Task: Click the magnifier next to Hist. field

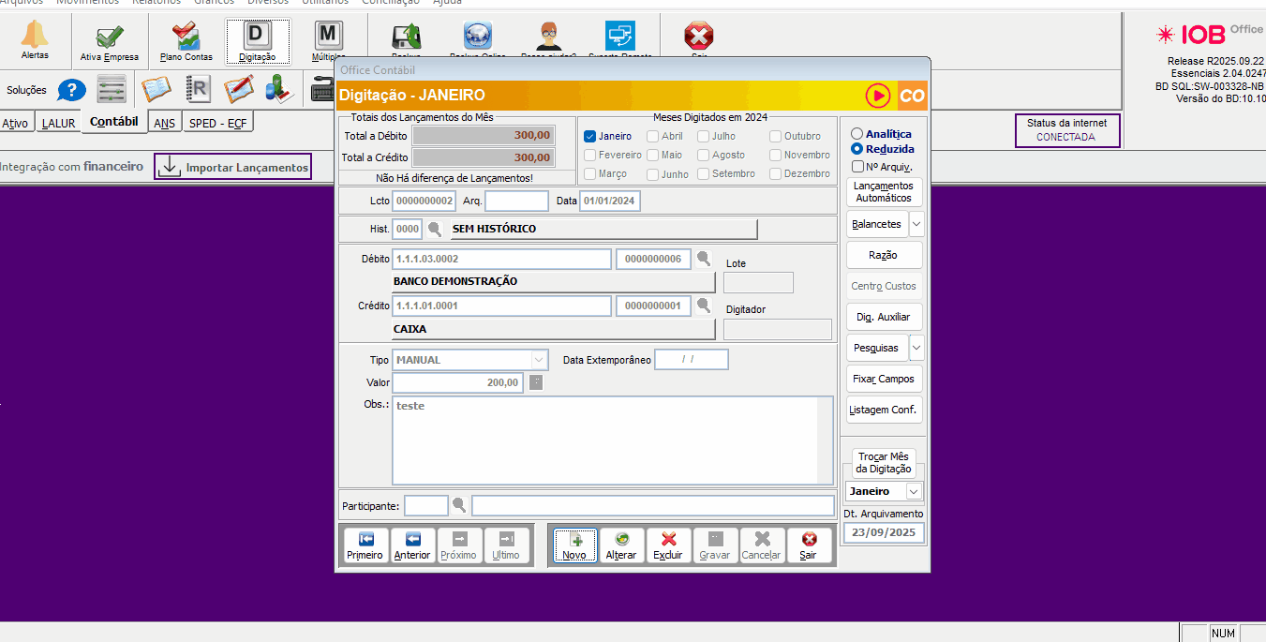Action: coord(435,229)
